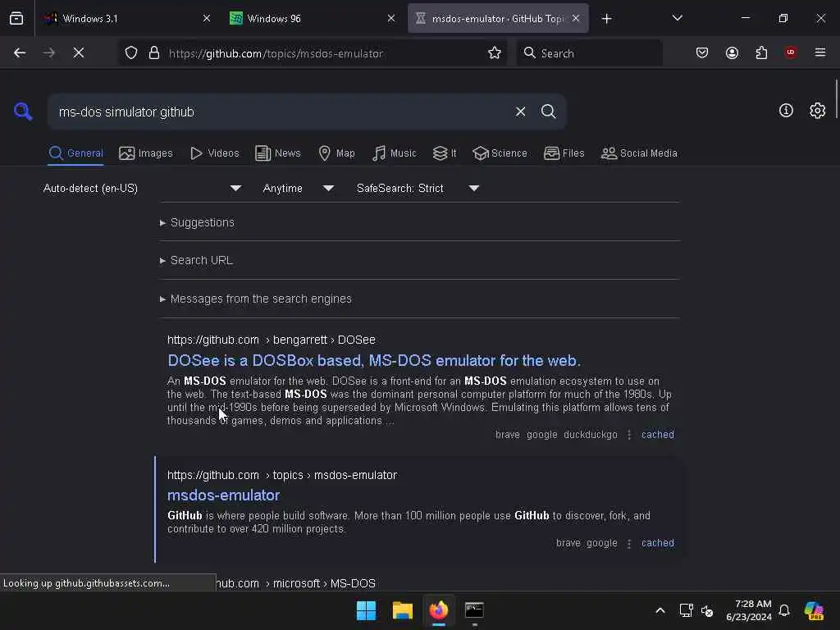The image size is (840, 630).
Task: Select the General search category
Action: pos(75,153)
